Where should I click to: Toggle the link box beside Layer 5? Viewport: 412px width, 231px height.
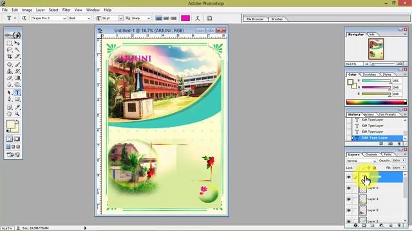point(355,210)
